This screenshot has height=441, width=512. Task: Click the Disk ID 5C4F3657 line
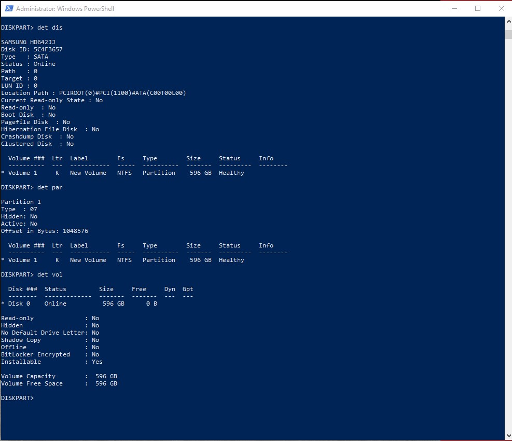coord(32,49)
